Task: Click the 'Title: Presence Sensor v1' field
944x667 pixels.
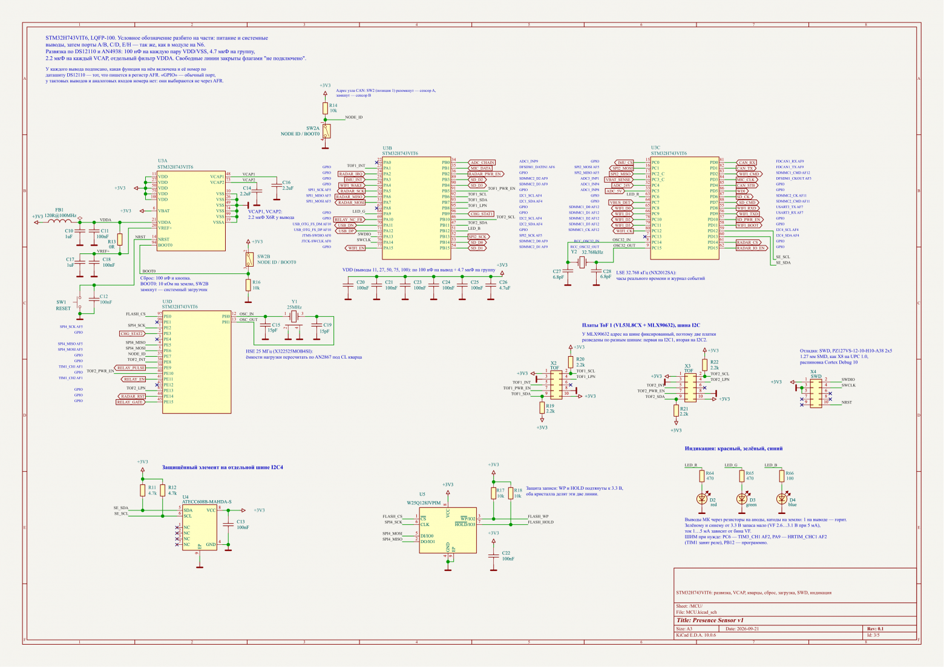Action: click(710, 620)
